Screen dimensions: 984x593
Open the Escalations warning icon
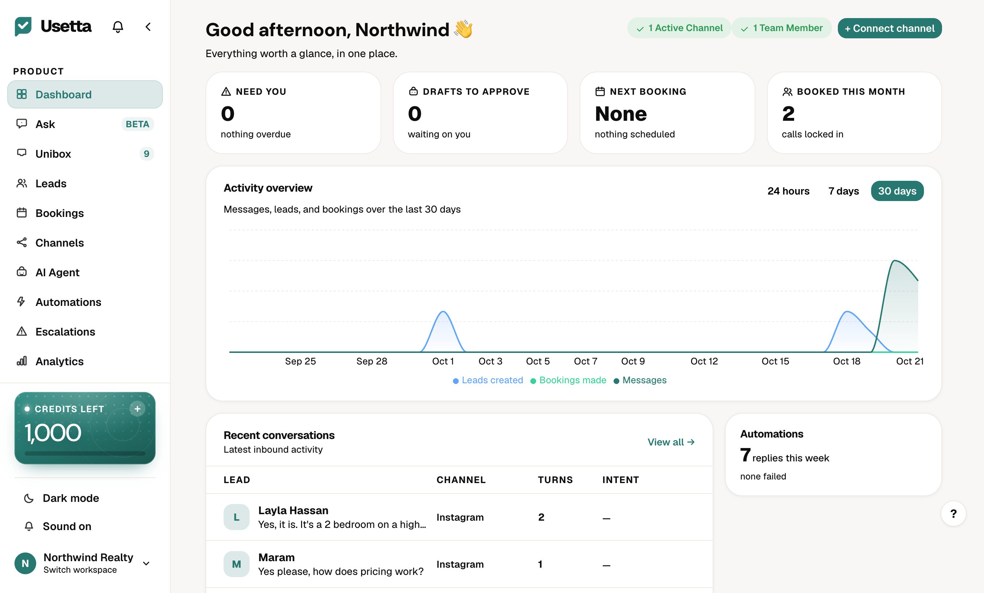[x=22, y=331]
